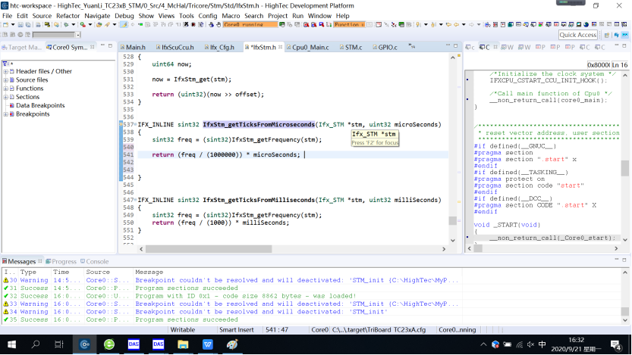This screenshot has width=632, height=355.
Task: Close the *IfxStm.h editor tab
Action: click(280, 47)
